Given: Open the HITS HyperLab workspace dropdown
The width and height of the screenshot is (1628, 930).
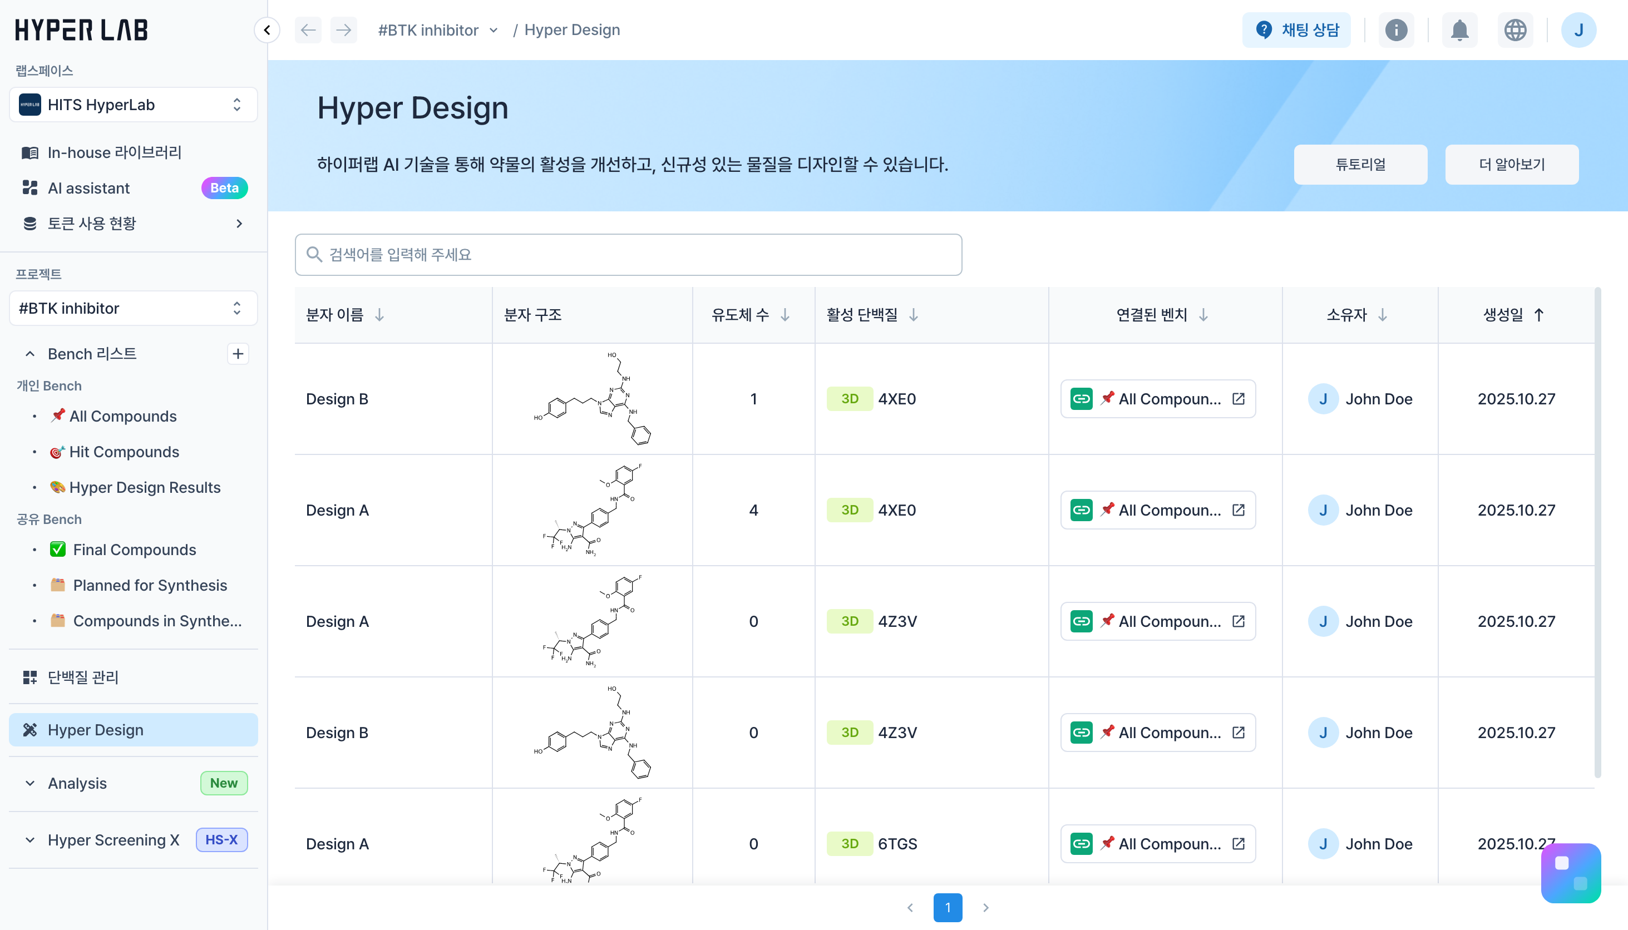Looking at the screenshot, I should click(x=134, y=105).
